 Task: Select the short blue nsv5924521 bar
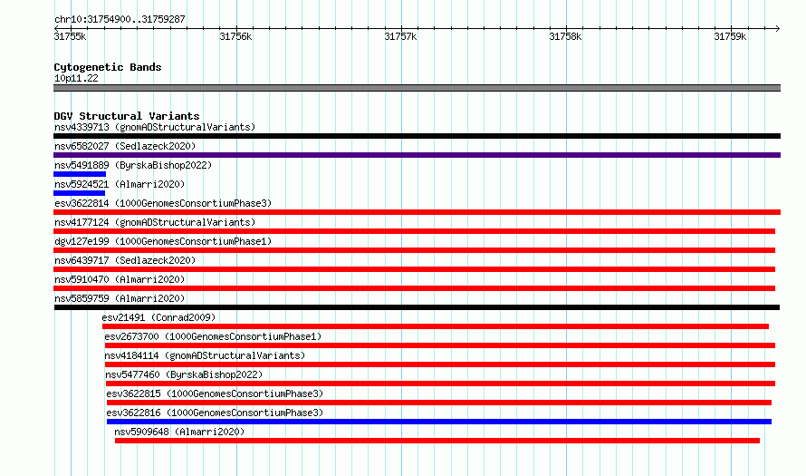tap(79, 193)
